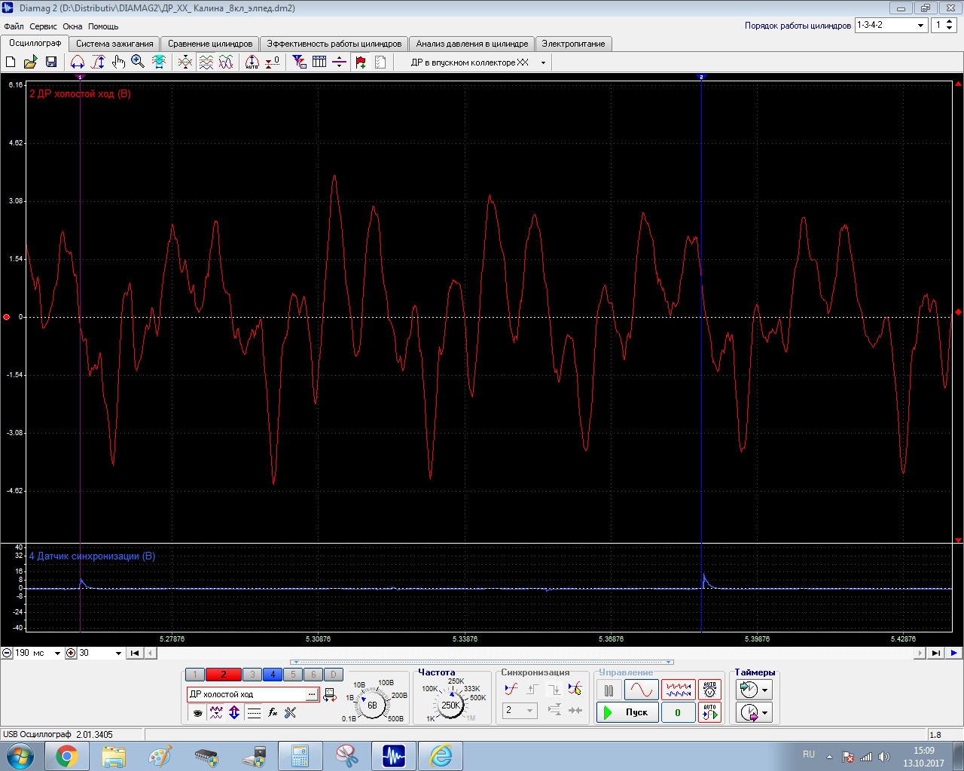Click the AUTO scale toolbar icon
The image size is (964, 771).
pos(252,62)
